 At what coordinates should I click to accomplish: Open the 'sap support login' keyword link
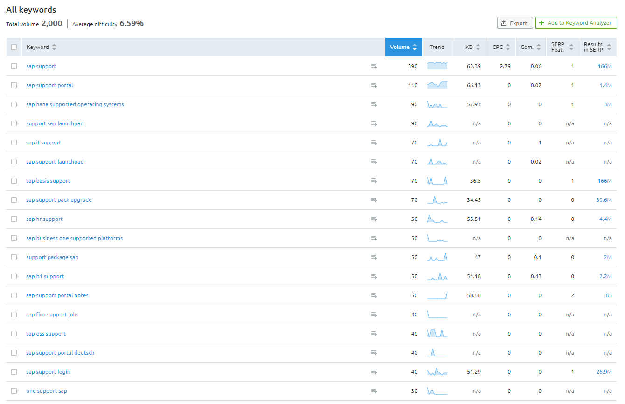pyautogui.click(x=48, y=372)
